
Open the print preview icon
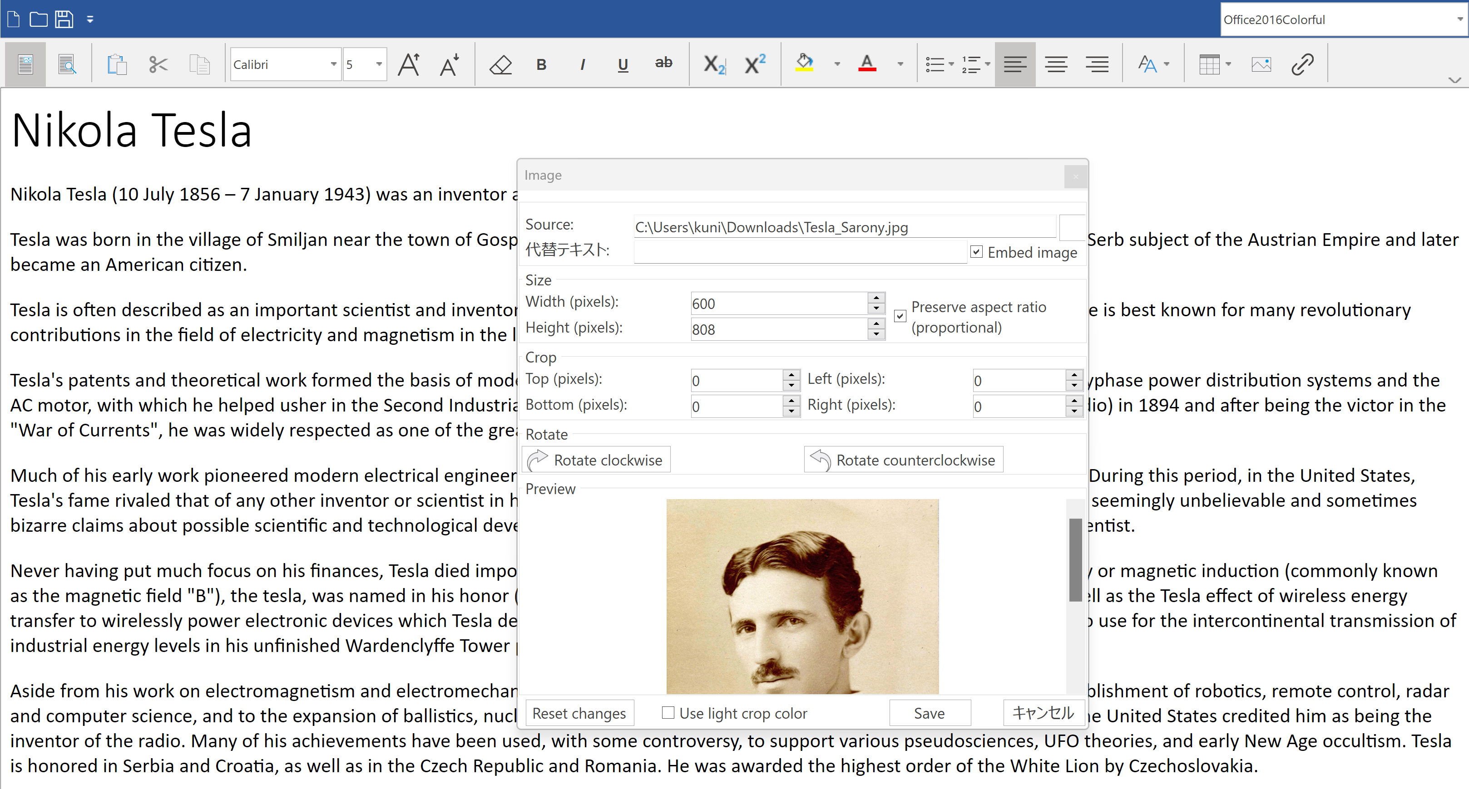pyautogui.click(x=67, y=64)
